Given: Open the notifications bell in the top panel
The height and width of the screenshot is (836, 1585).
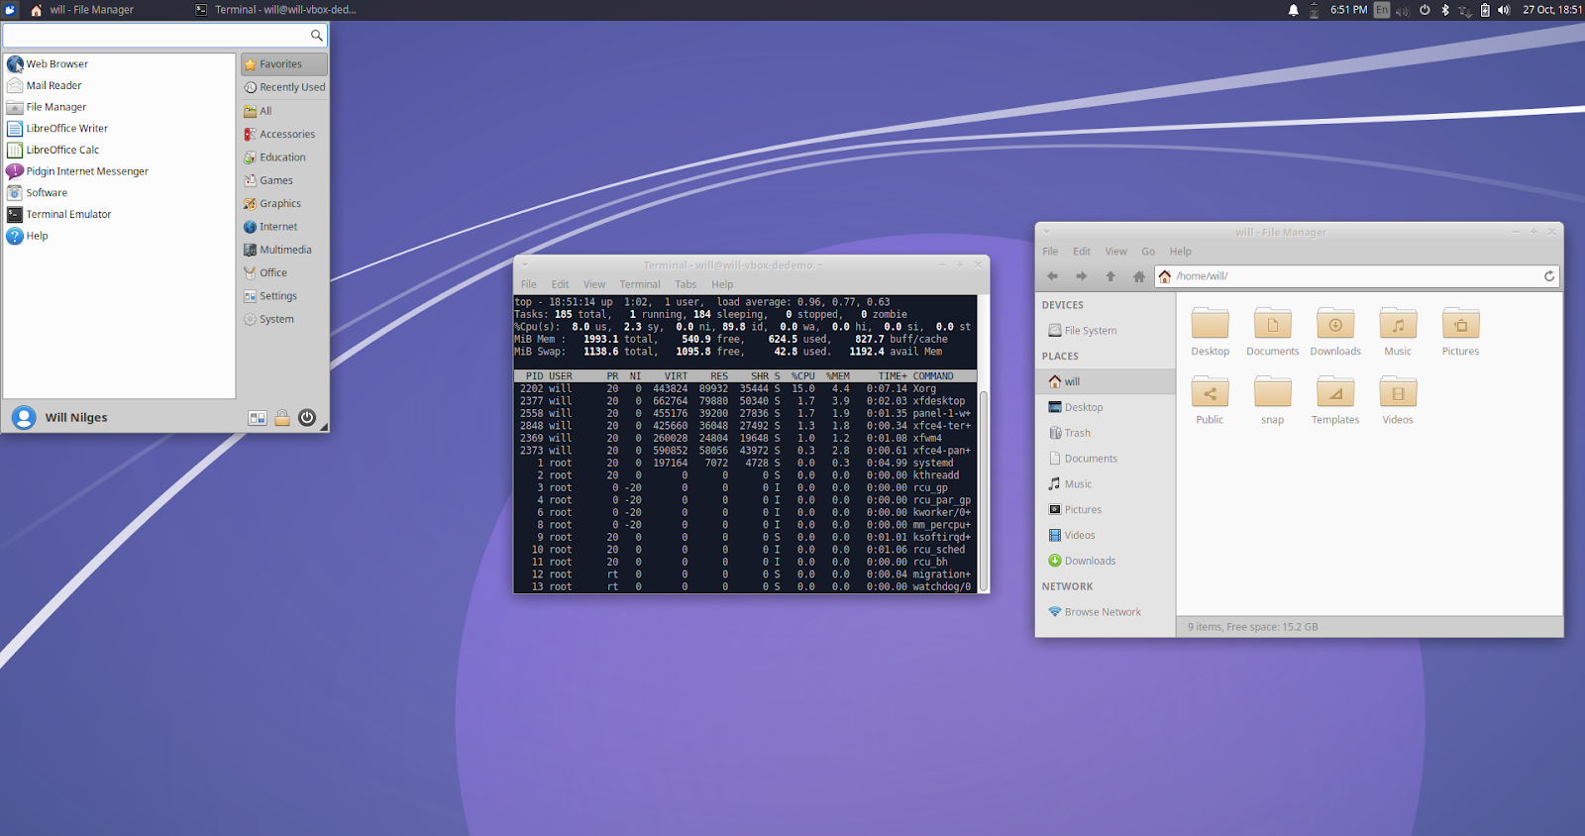Looking at the screenshot, I should (x=1293, y=10).
